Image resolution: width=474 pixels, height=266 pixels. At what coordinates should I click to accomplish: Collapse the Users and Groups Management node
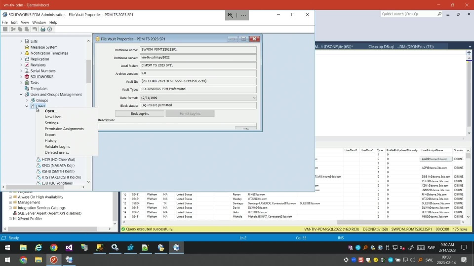click(x=21, y=95)
